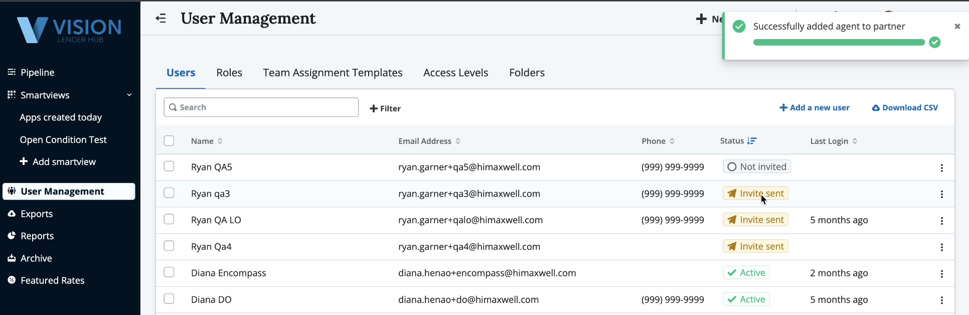Select the checkbox for Ryan qa3
This screenshot has height=315, width=969.
click(169, 193)
